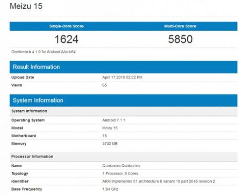Select the Single-Core Score header

(x=67, y=26)
